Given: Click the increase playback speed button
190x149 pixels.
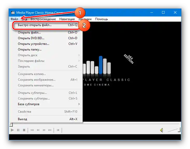Looking at the screenshot, I should pyautogui.click(x=44, y=130).
